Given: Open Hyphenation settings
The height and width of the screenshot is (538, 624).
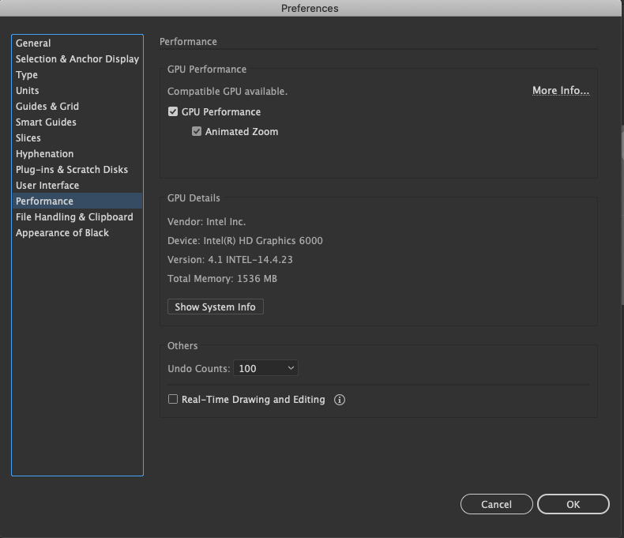Looking at the screenshot, I should pos(44,154).
